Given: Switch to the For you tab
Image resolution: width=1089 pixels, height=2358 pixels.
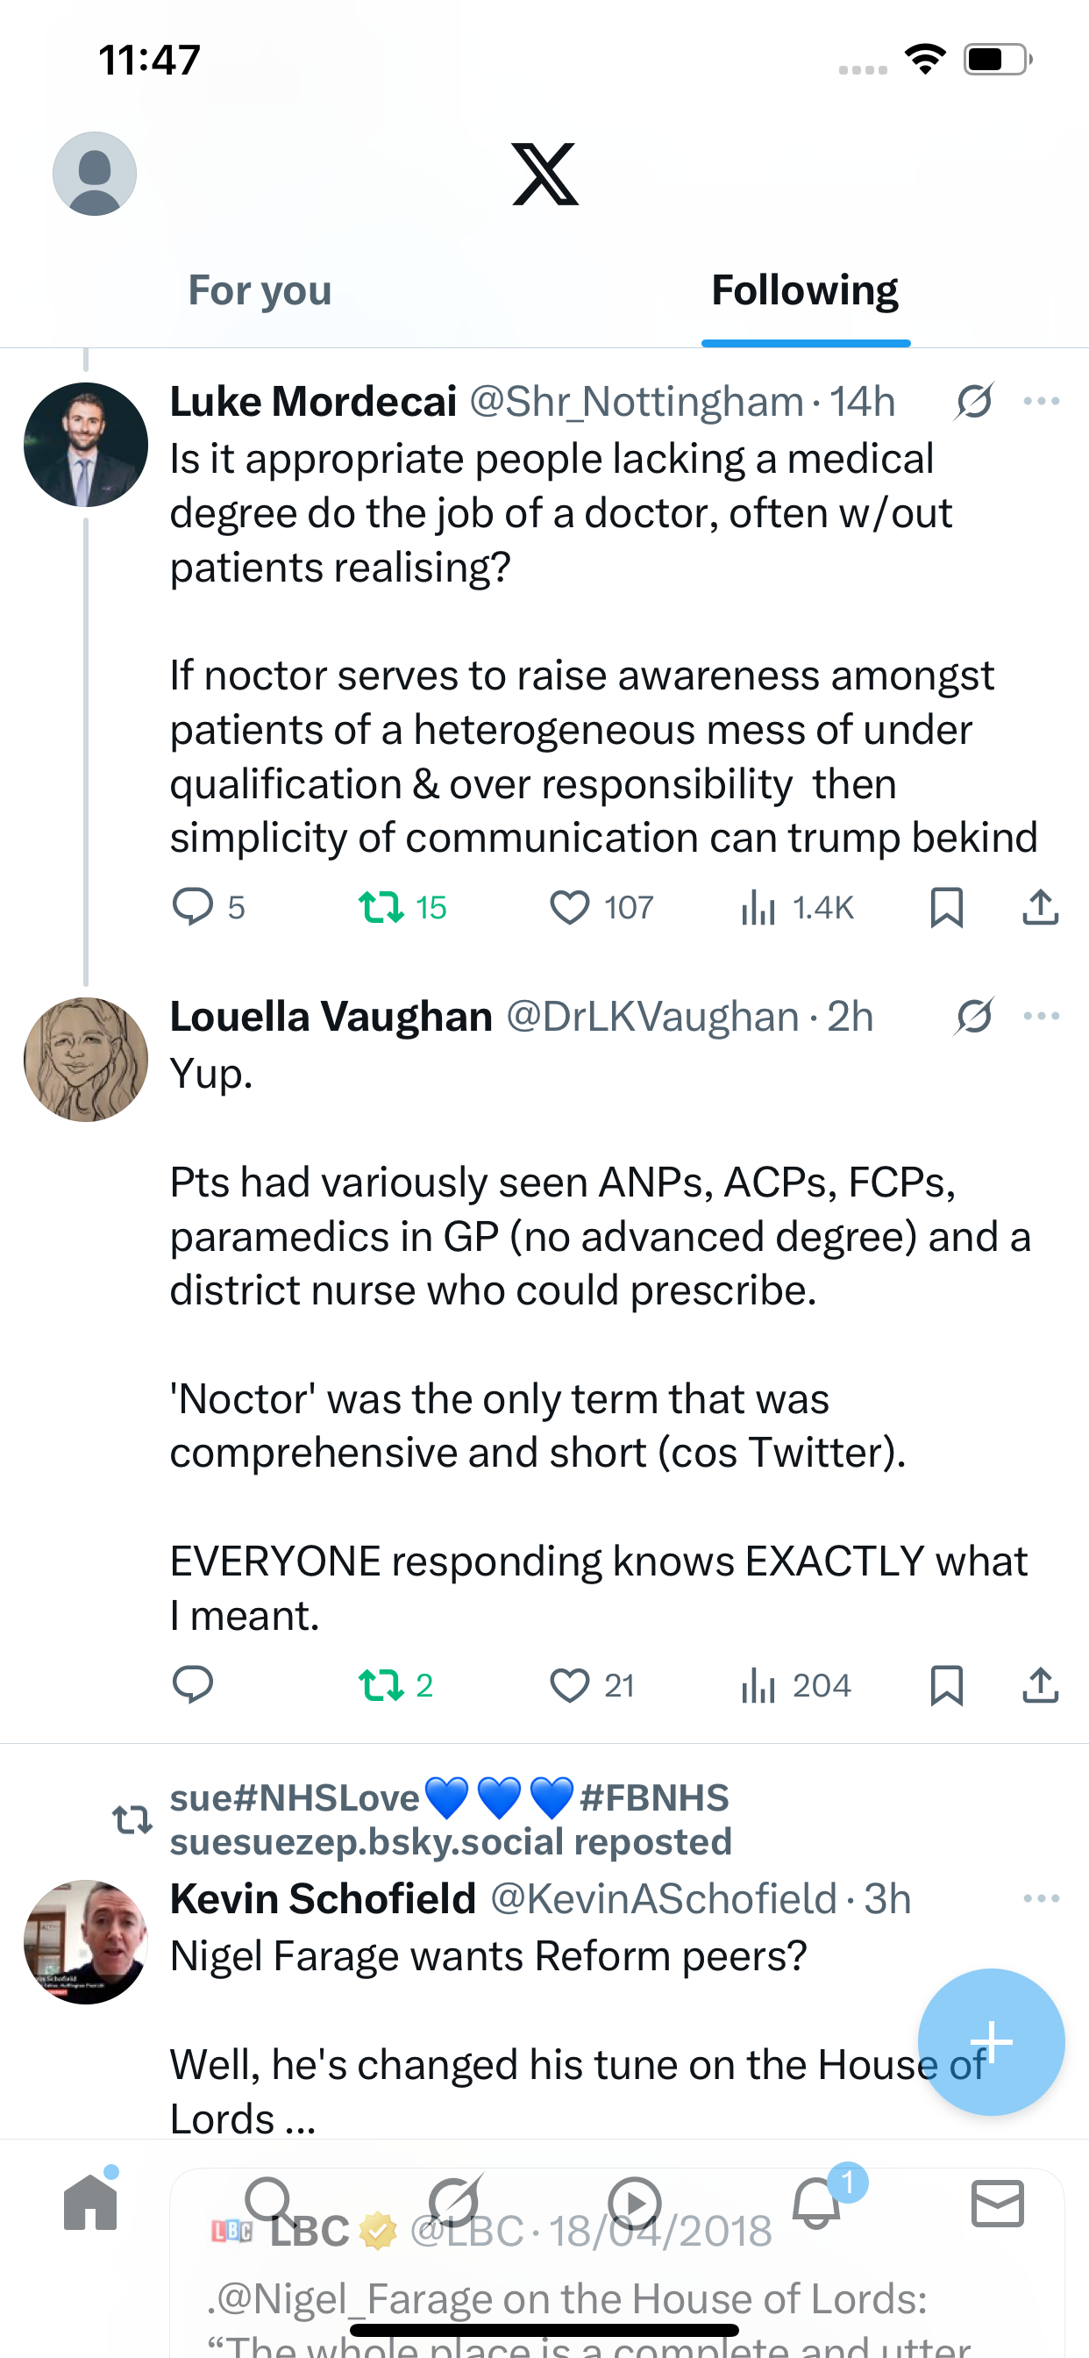Looking at the screenshot, I should (x=259, y=290).
